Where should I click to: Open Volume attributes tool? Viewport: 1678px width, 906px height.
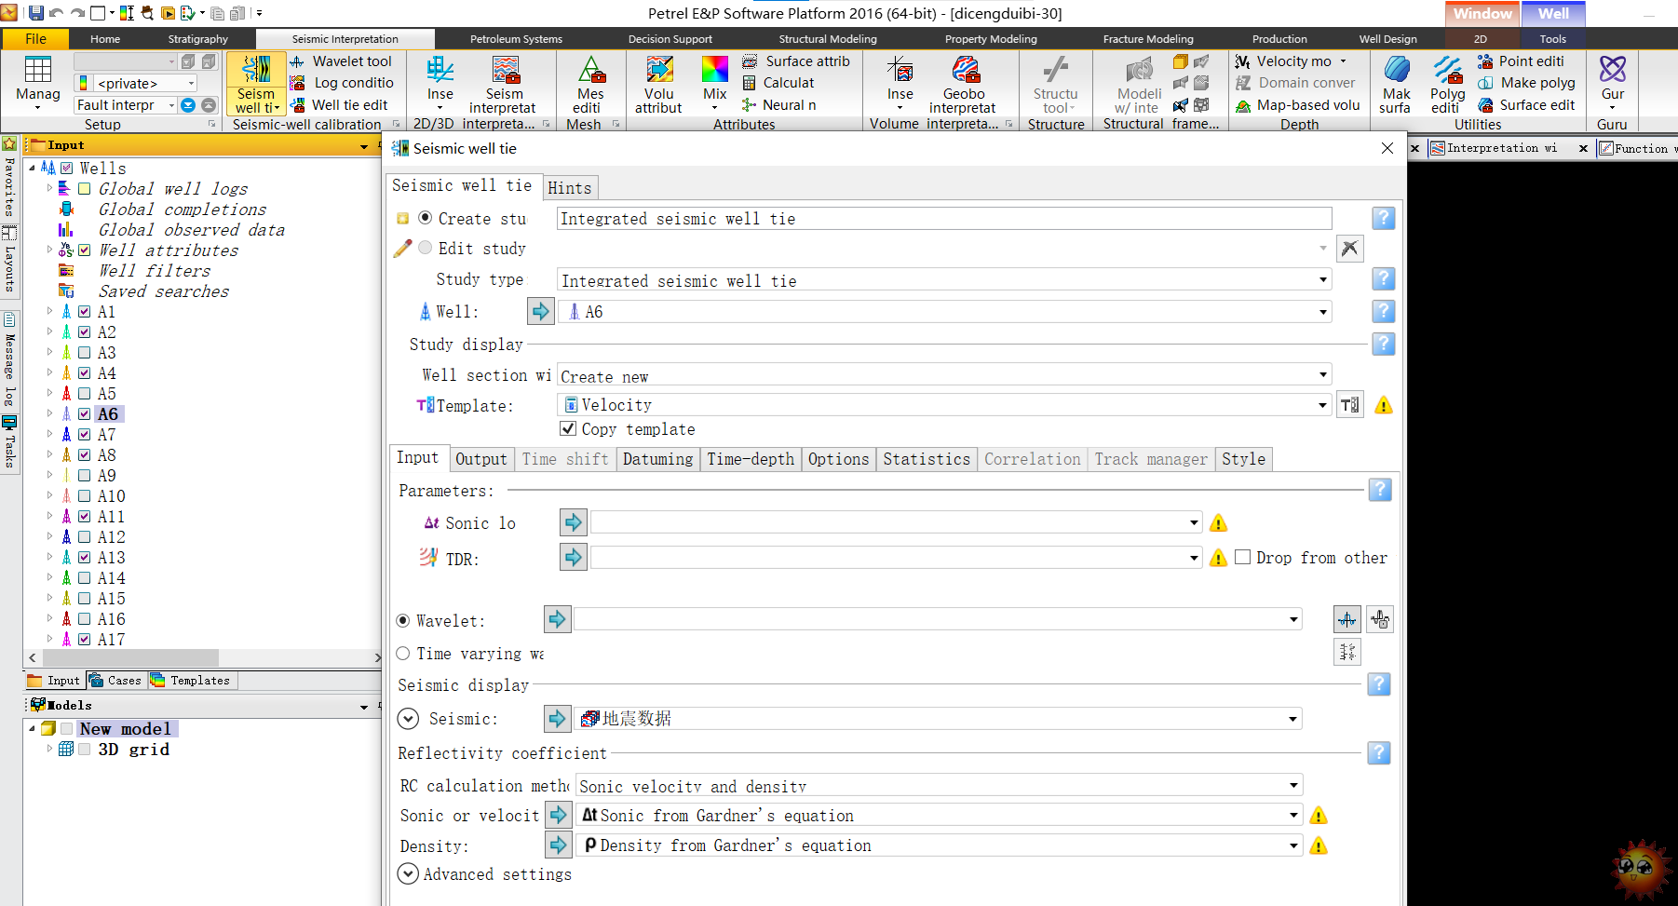[659, 84]
